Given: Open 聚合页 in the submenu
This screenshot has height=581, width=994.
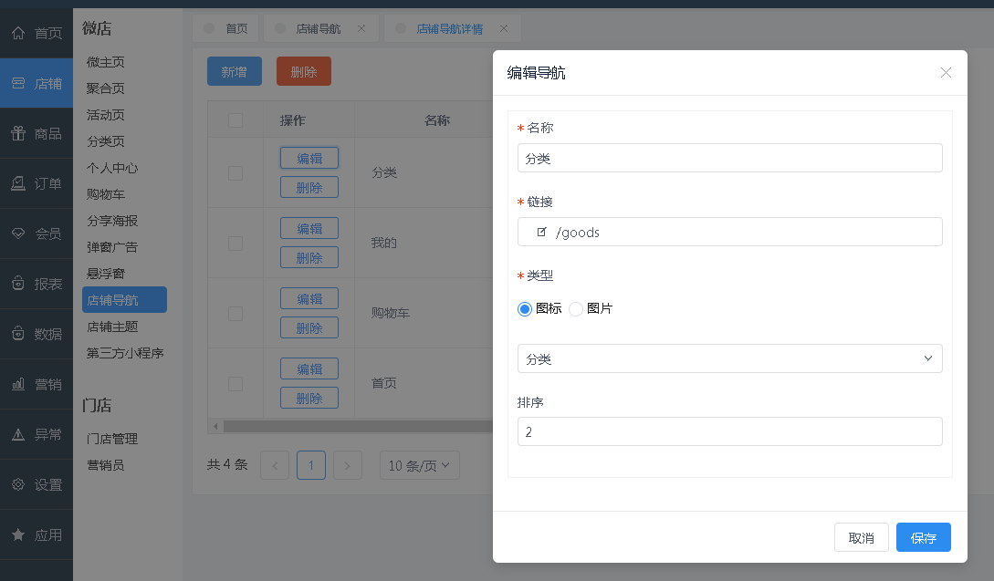Looking at the screenshot, I should click(105, 88).
